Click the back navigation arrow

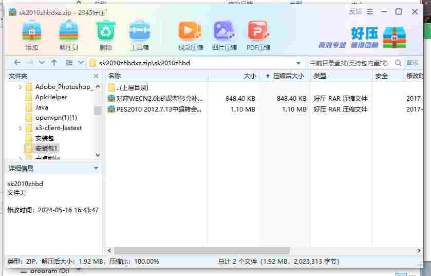pos(17,63)
